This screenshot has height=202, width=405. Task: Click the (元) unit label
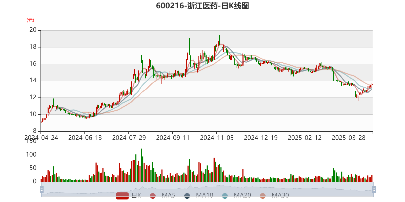pos(30,20)
